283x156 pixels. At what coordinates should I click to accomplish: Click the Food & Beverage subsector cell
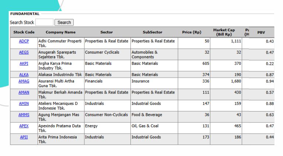click(x=154, y=117)
